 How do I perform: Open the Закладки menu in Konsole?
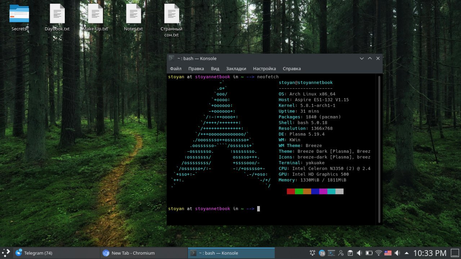coord(236,68)
